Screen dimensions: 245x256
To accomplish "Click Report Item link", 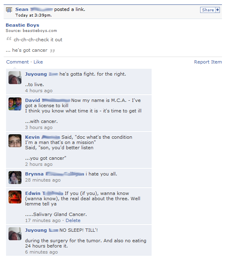I will pos(208,62).
